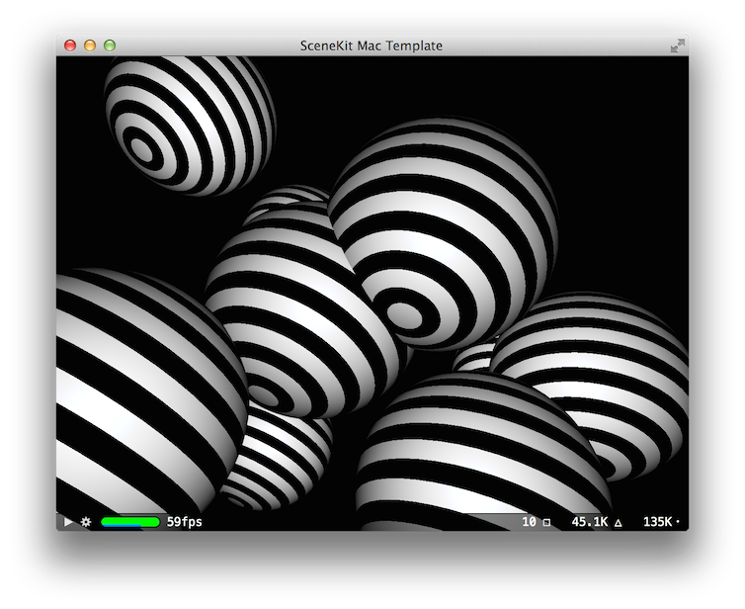Image resolution: width=745 pixels, height=609 pixels.
Task: Click the green frame-rate performance bar
Action: click(130, 522)
